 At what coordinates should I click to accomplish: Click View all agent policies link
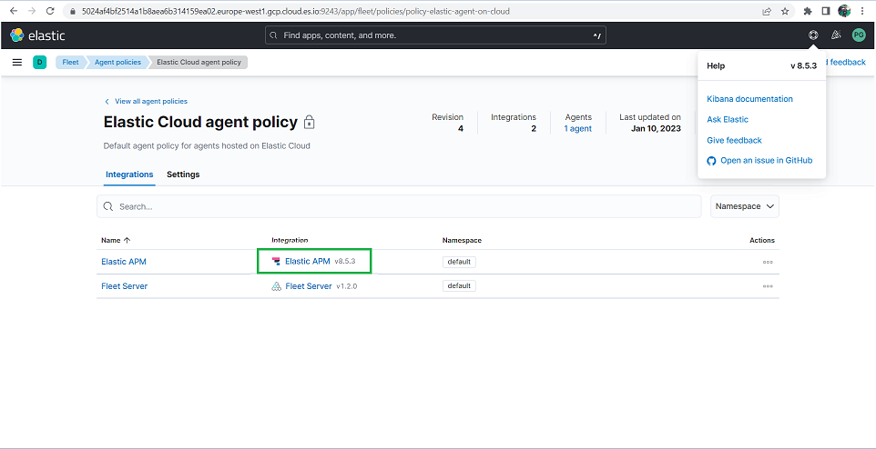click(x=147, y=102)
